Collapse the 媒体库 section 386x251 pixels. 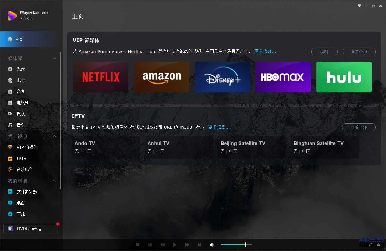54,58
